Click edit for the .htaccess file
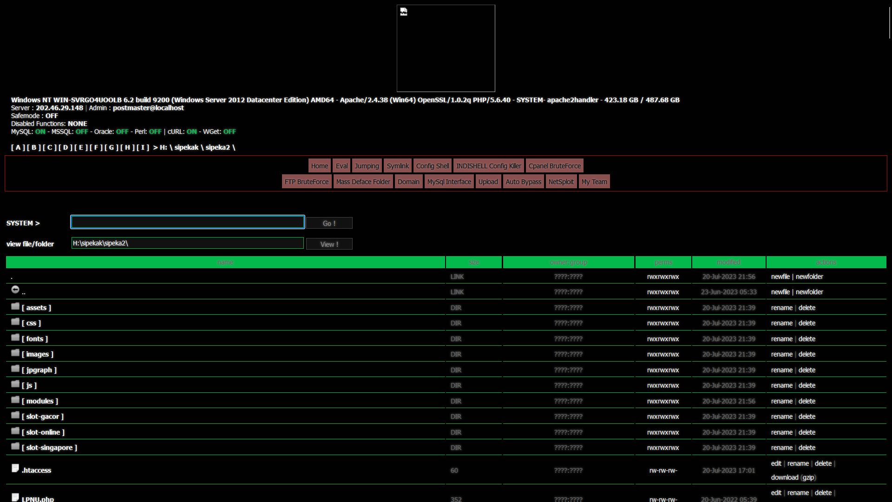This screenshot has width=892, height=502. pos(776,463)
